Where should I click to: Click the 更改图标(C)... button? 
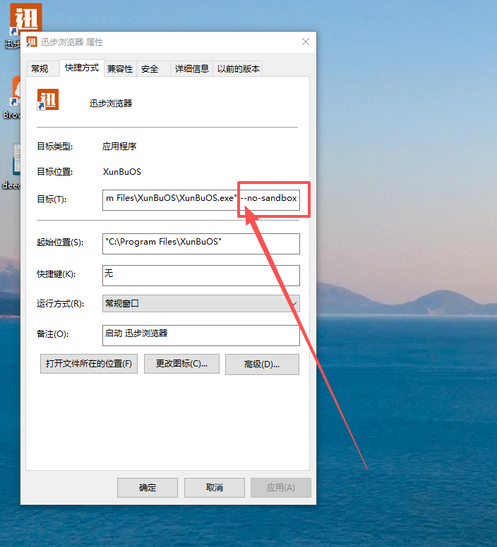181,364
